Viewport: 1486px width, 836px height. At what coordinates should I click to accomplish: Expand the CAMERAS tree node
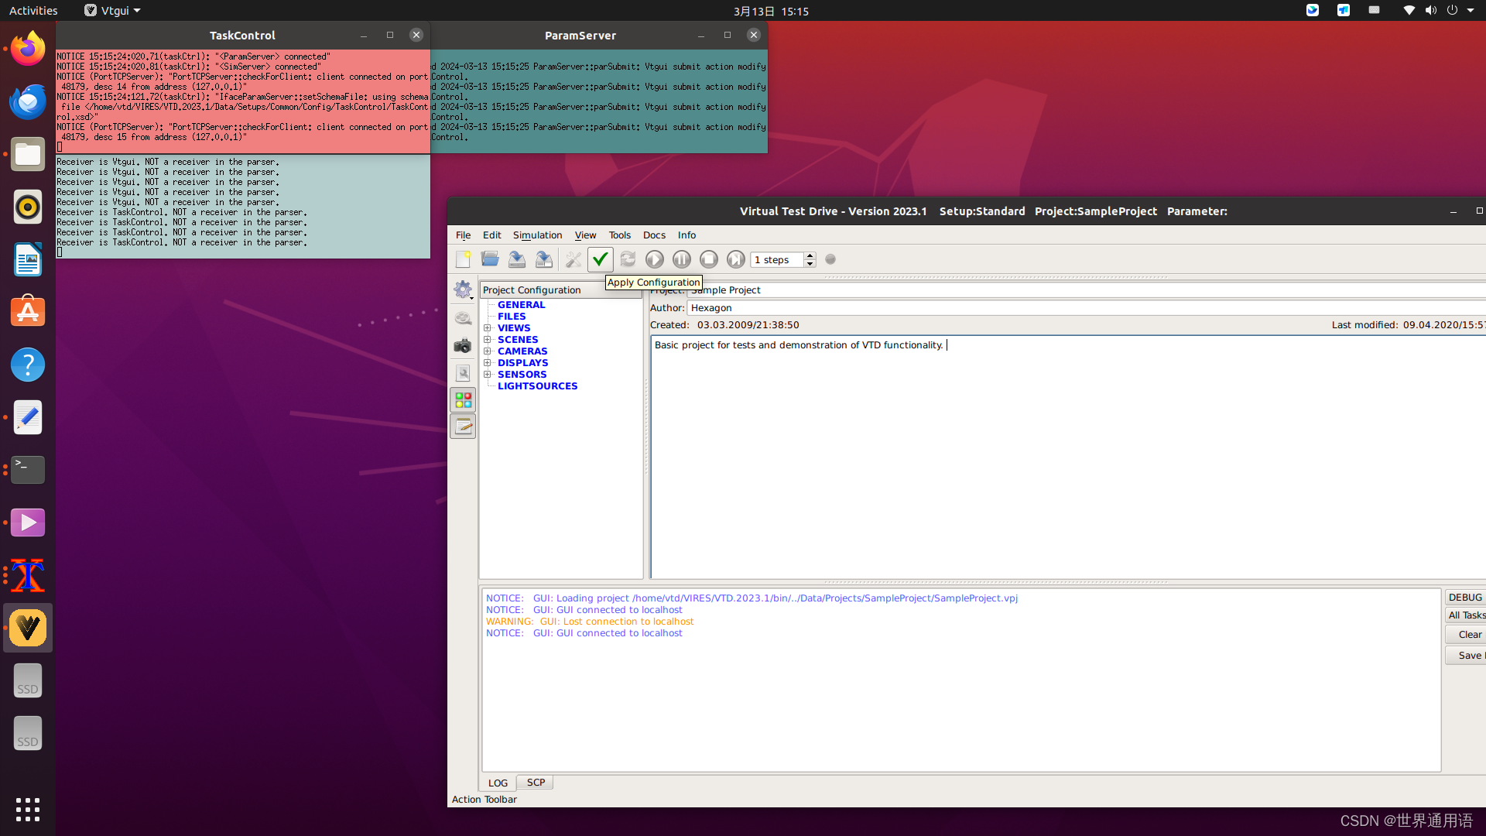(488, 351)
